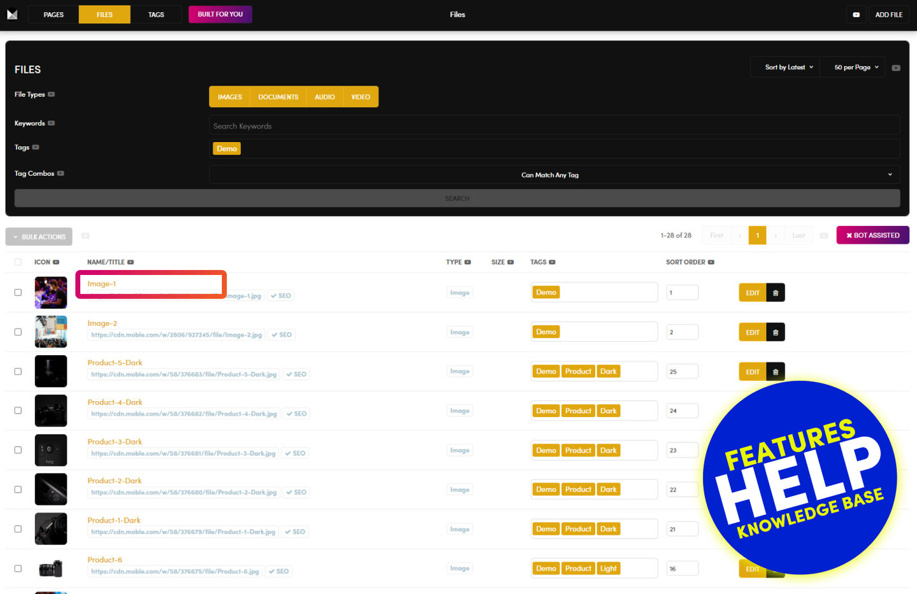The height and width of the screenshot is (594, 917).
Task: Toggle the select-all checkbox in table header
Action: [18, 262]
